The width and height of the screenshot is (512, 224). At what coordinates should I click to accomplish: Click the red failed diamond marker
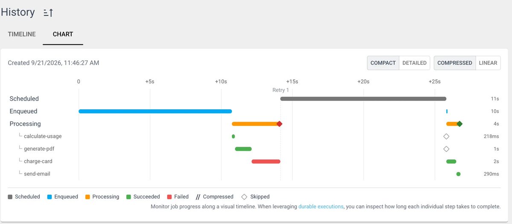(x=279, y=124)
